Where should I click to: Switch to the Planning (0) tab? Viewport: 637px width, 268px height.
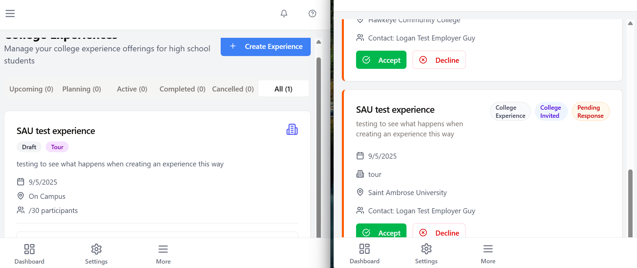tap(82, 89)
